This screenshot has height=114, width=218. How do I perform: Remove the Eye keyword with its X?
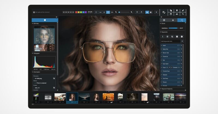coord(181,60)
